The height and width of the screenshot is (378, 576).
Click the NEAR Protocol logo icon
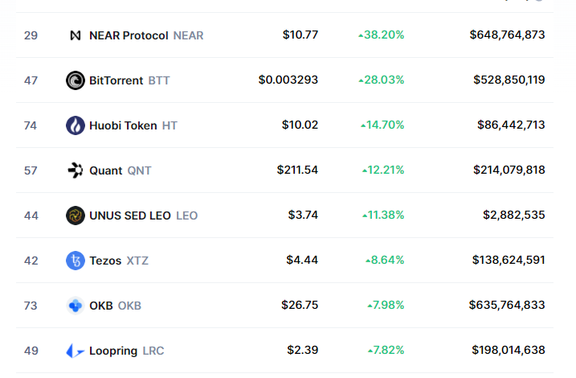[x=76, y=35]
